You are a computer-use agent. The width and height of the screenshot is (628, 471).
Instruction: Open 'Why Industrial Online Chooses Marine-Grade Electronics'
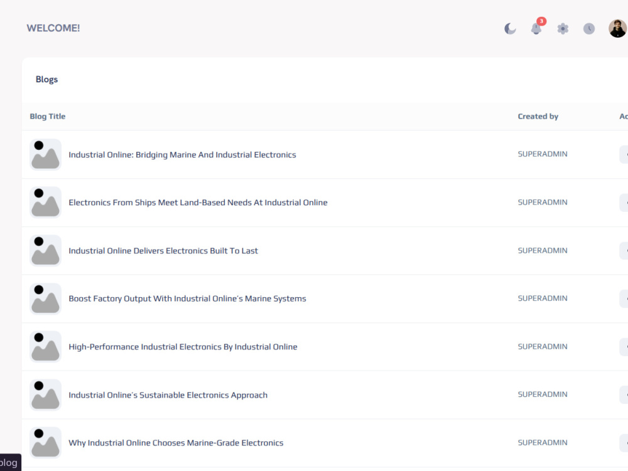coord(176,442)
